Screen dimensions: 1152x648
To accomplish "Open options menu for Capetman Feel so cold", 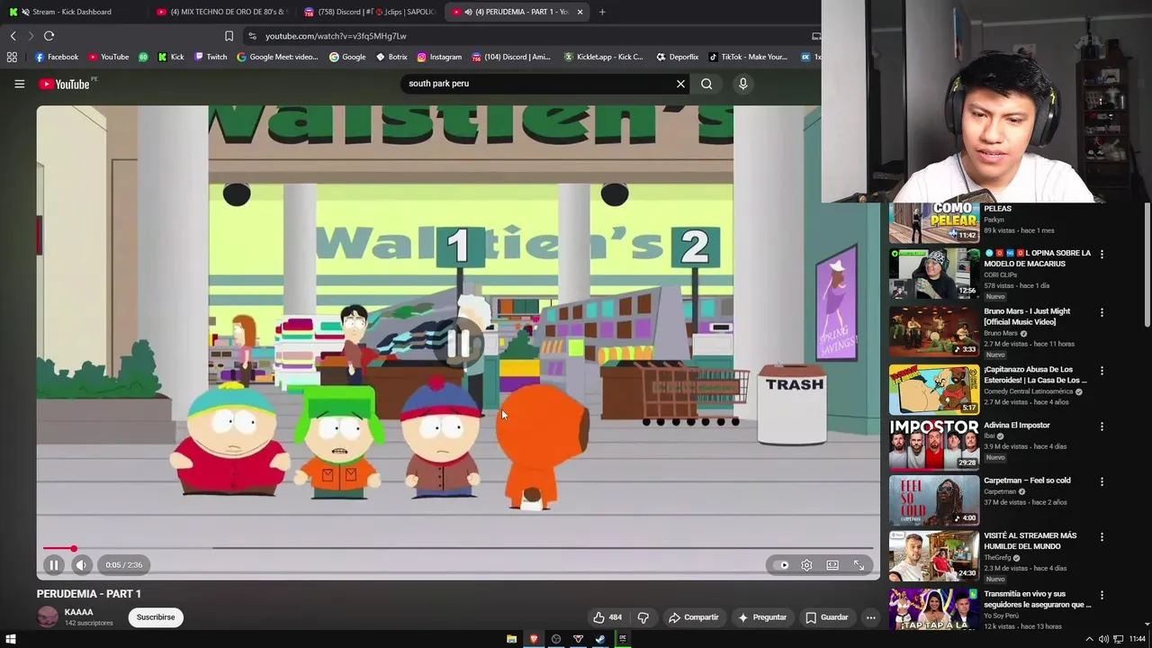I will click(x=1102, y=481).
